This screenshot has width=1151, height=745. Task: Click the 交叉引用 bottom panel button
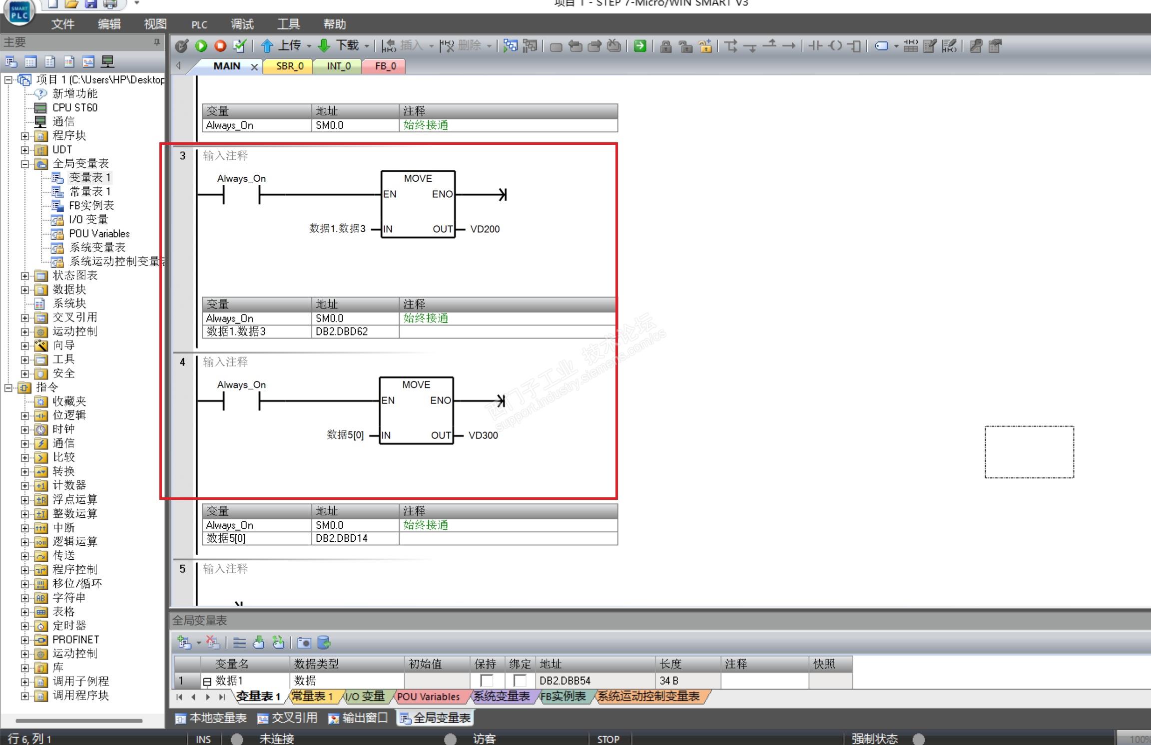click(x=287, y=718)
